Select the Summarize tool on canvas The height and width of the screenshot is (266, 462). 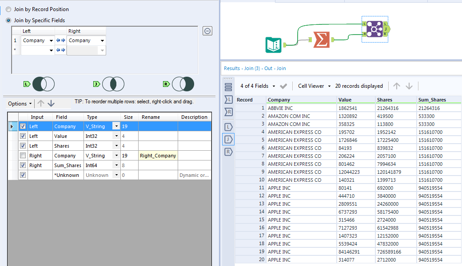pos(322,40)
